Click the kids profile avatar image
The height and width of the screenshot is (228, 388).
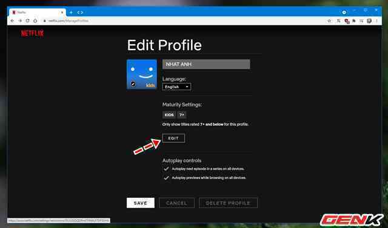tap(142, 74)
